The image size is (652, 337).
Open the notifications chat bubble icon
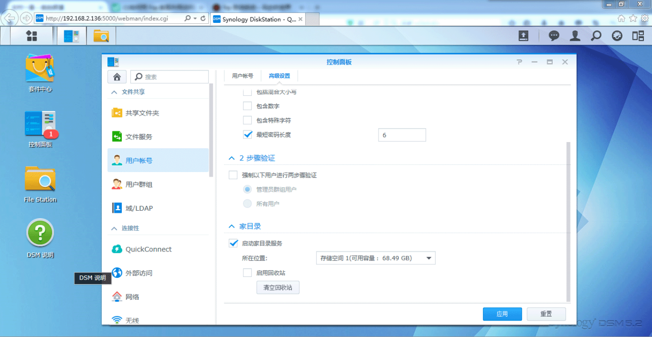[x=554, y=36]
